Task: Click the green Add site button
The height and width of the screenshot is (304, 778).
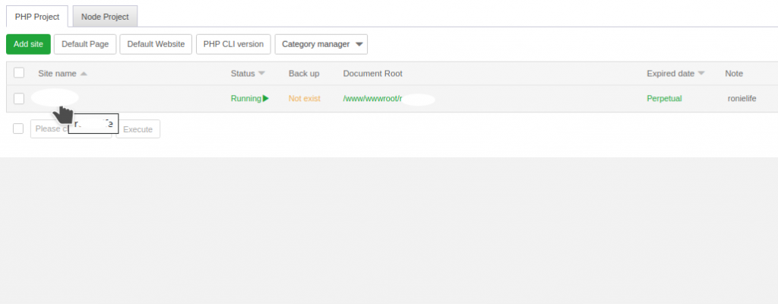Action: (28, 44)
